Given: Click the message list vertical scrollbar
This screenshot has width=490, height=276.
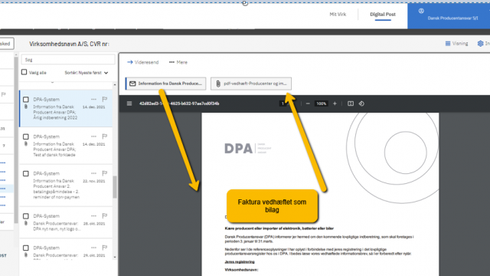Looking at the screenshot, I should click(115, 187).
